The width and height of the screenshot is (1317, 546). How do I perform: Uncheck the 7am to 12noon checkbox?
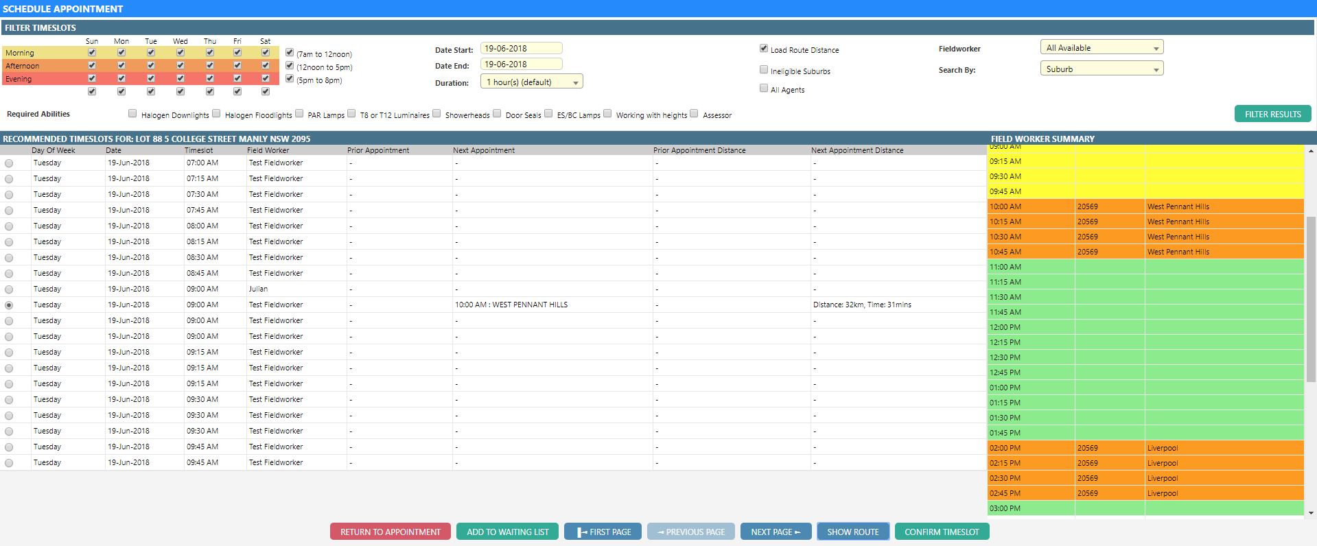point(290,53)
